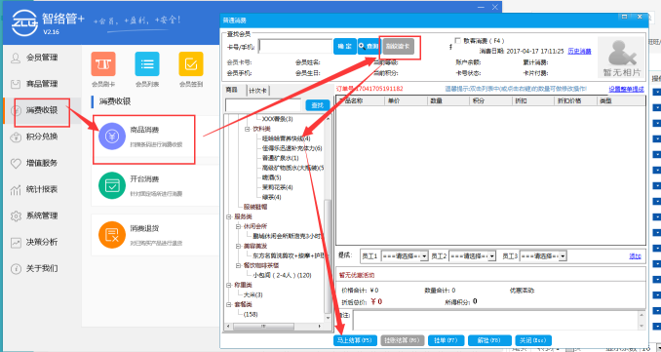Click the 解挂 (F8) button
This screenshot has height=352, width=661.
(x=489, y=340)
